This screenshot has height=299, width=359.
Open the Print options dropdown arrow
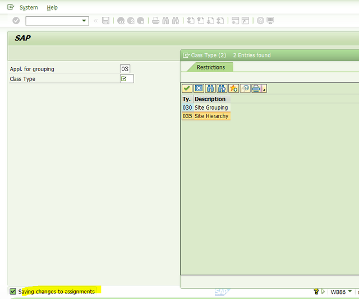(x=264, y=88)
